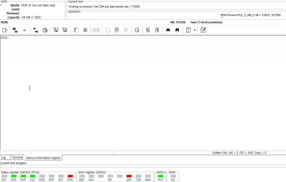
Task: Click the hash-with-connector toolbar icon
Action: [x=15, y=30]
